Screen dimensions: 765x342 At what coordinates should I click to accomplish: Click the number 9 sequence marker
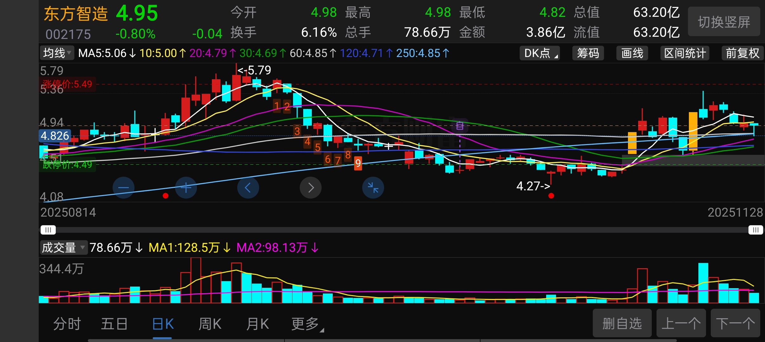pos(358,163)
